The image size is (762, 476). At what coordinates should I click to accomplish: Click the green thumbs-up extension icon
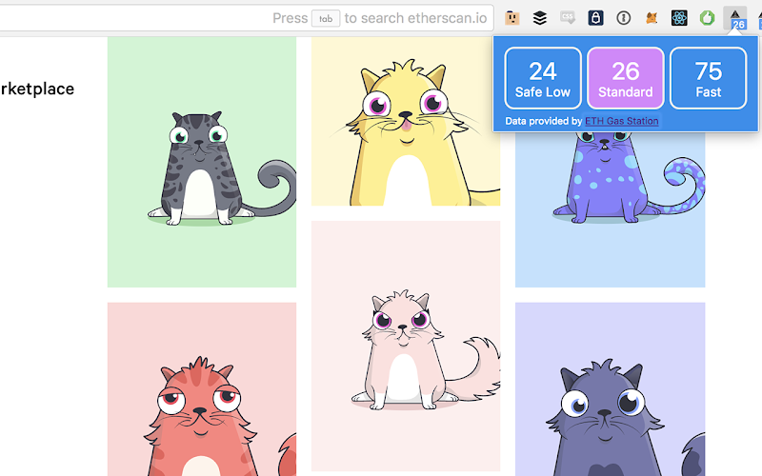pyautogui.click(x=707, y=18)
